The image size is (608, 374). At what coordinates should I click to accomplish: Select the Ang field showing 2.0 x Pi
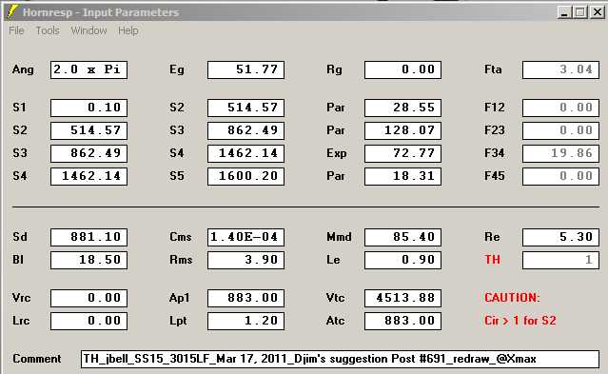click(x=88, y=69)
